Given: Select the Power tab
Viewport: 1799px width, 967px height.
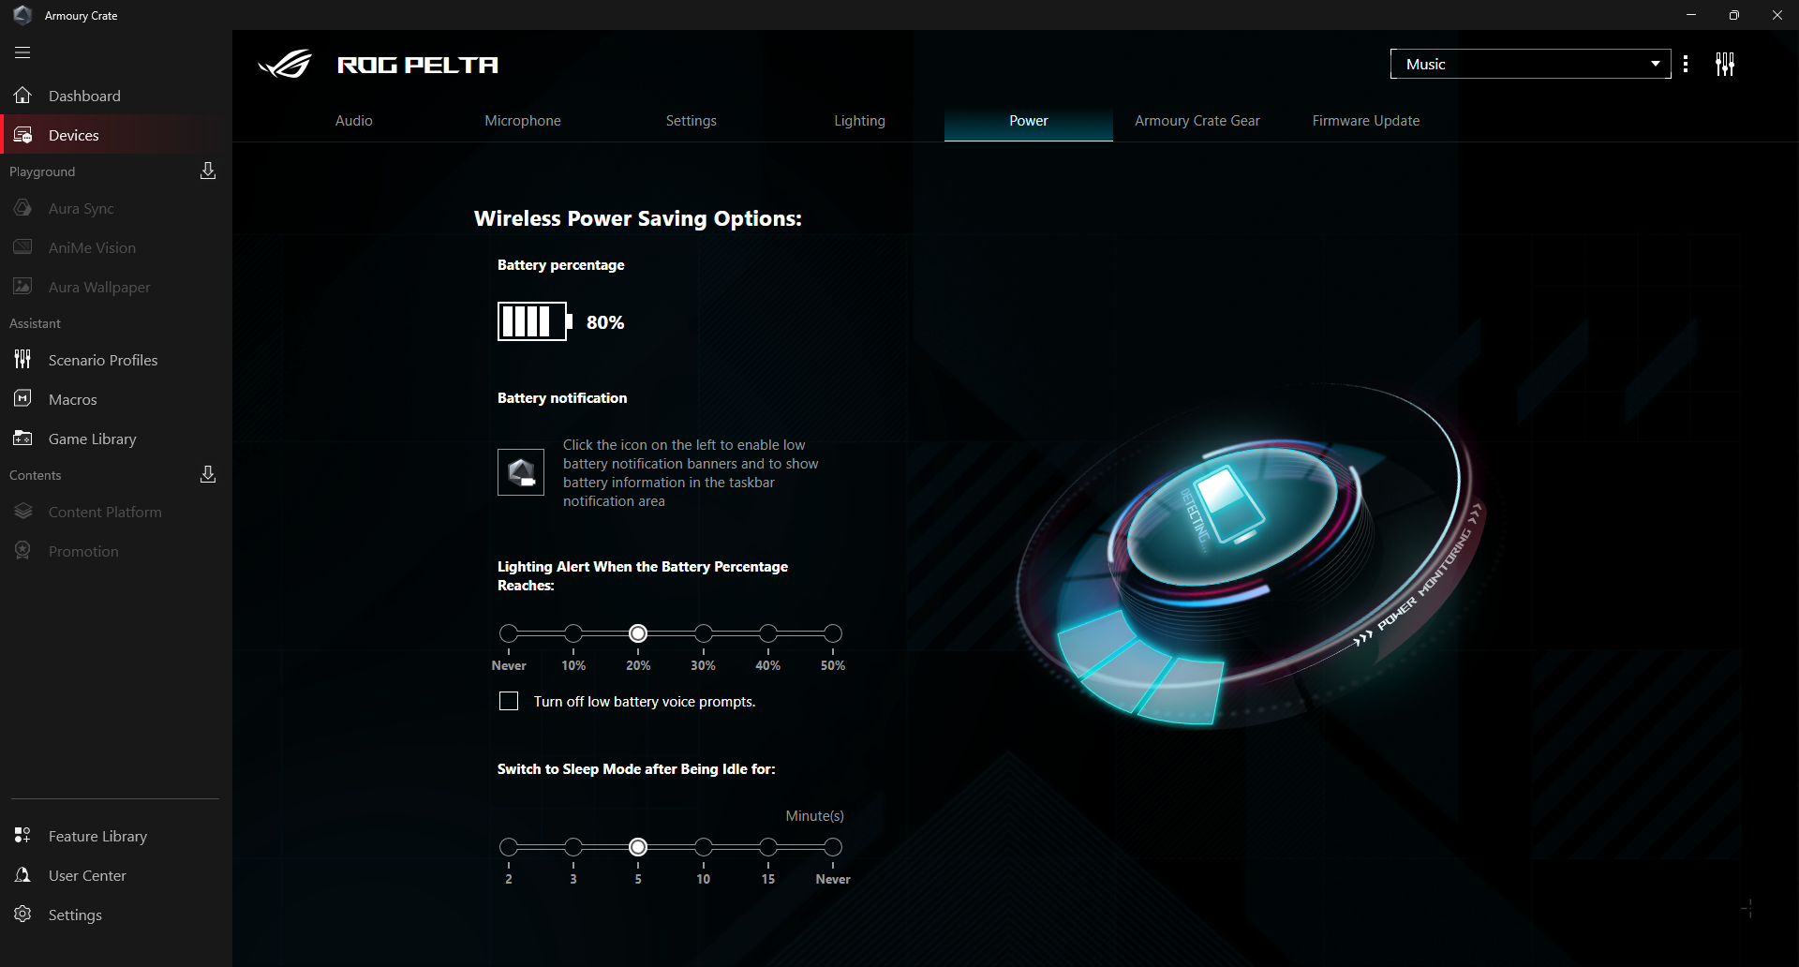Looking at the screenshot, I should (1029, 121).
